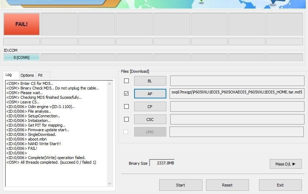Select log line 'All threads completed. (succeed 0 / failed 1)'

pyautogui.click(x=51, y=162)
